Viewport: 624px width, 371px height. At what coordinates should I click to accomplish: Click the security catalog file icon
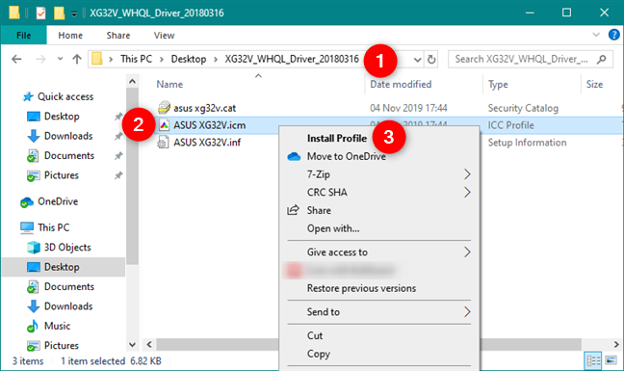[164, 108]
